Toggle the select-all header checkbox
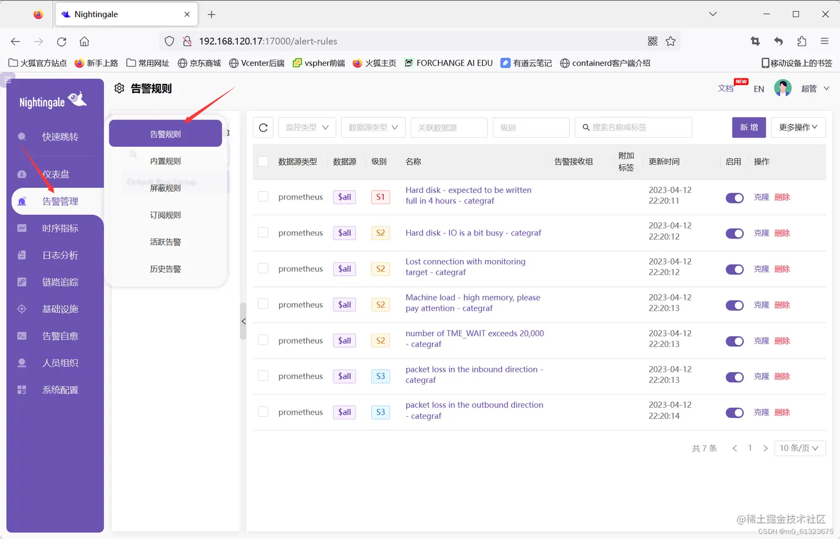The width and height of the screenshot is (840, 539). click(263, 161)
